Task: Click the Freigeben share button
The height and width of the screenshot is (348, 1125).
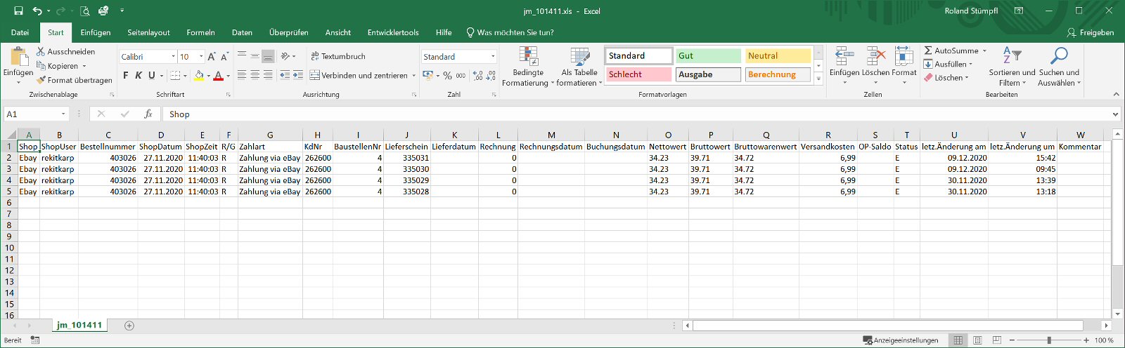Action: point(1091,32)
